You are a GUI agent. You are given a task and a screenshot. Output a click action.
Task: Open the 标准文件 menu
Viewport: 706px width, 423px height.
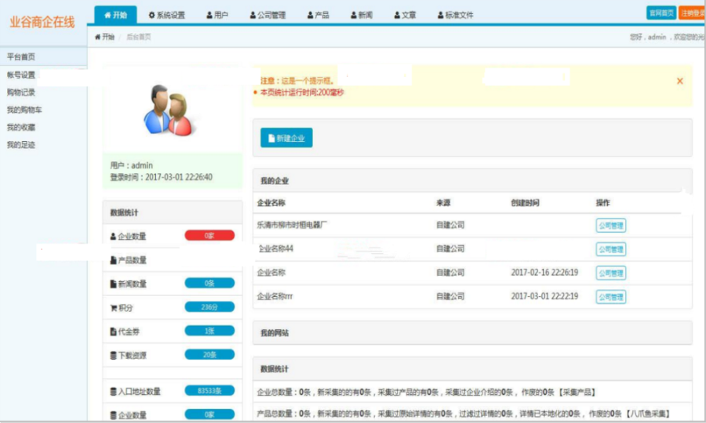point(455,15)
